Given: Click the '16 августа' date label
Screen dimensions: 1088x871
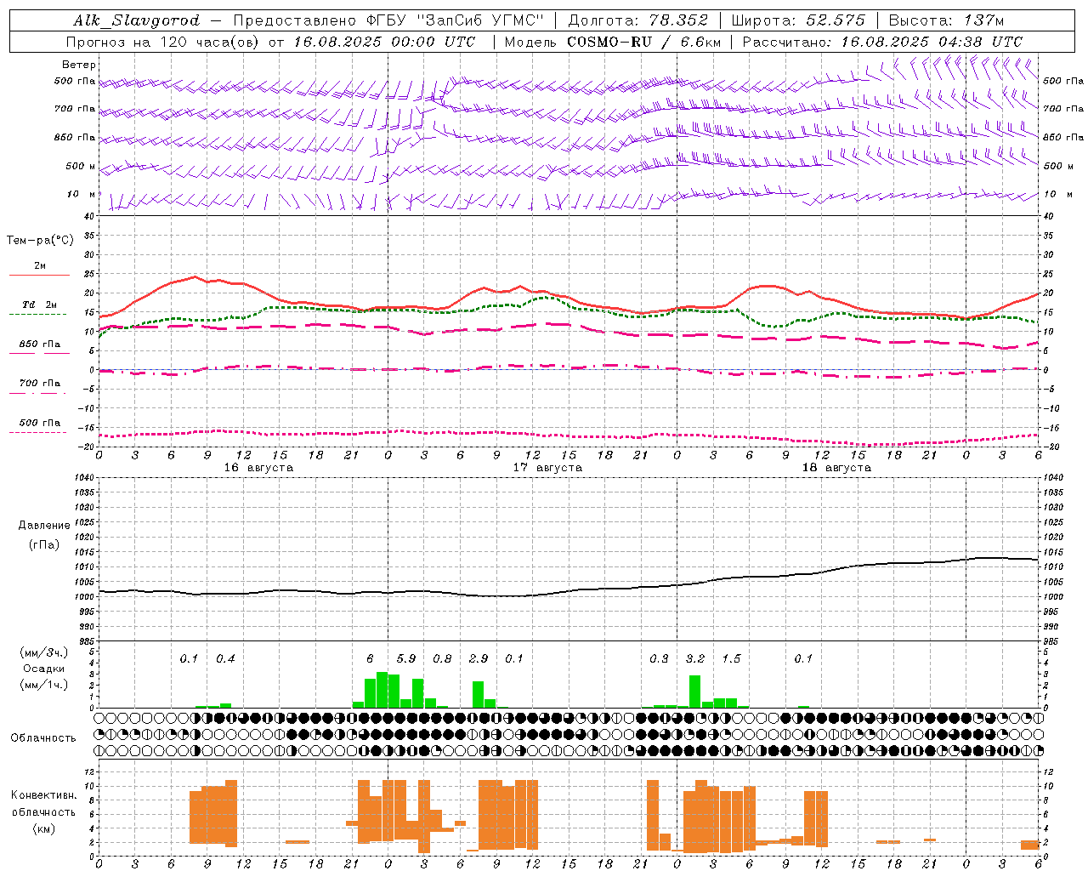Looking at the screenshot, I should (258, 468).
